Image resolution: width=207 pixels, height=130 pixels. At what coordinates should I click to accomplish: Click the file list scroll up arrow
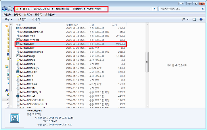[x=147, y=24]
